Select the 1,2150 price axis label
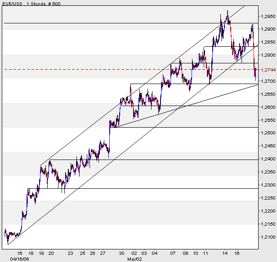This screenshot has height=262, width=277. [x=268, y=224]
